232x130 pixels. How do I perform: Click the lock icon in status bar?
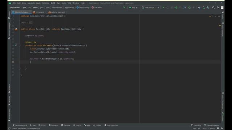[222, 129]
